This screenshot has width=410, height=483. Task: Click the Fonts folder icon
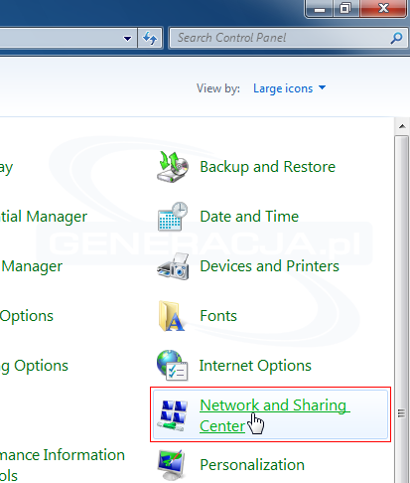click(172, 316)
